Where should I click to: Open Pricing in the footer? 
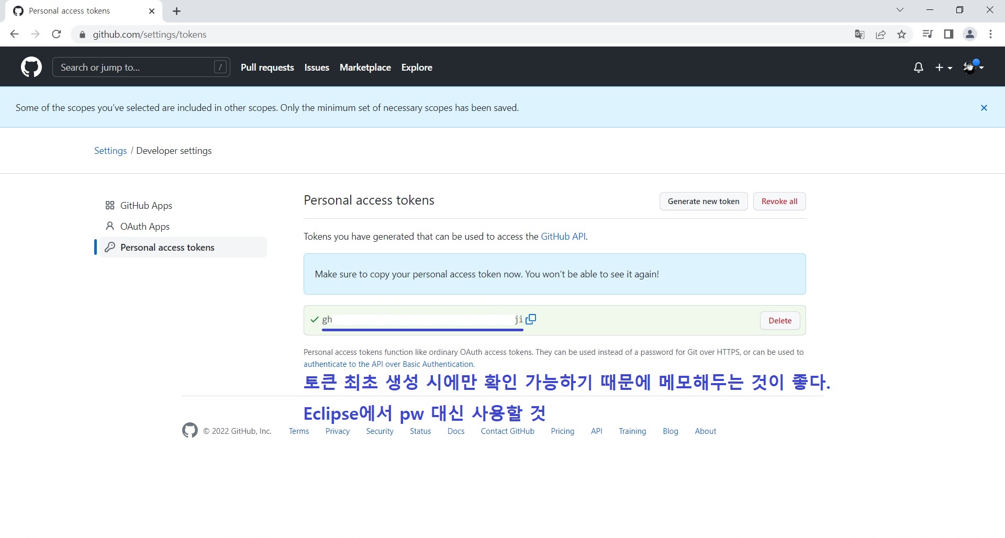click(563, 431)
